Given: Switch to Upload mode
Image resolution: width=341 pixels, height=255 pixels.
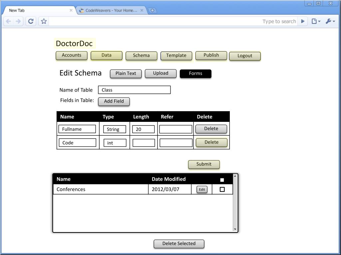Looking at the screenshot, I should [161, 73].
